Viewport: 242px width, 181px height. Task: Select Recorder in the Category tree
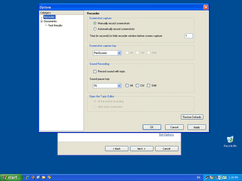[x=49, y=17]
